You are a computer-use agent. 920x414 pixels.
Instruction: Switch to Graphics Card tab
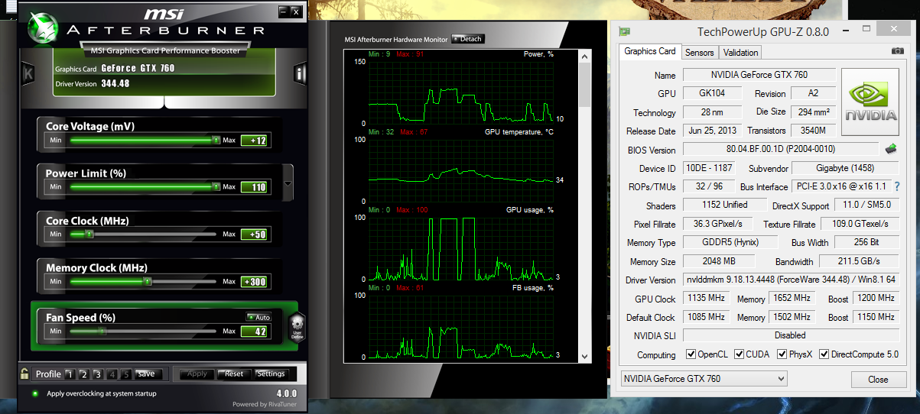(650, 51)
